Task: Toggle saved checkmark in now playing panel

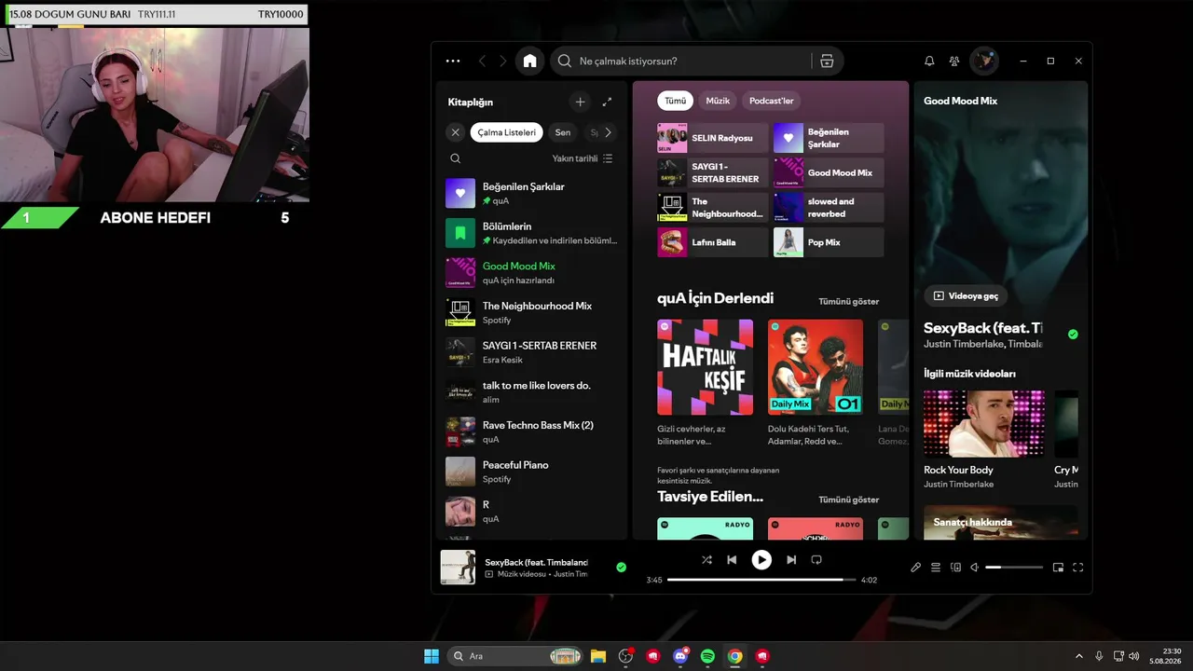Action: (x=1073, y=334)
